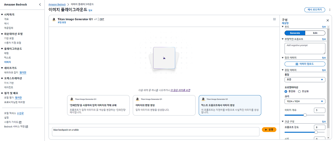
Task: Collapse 플레이그라운드 sidebar group
Action: pyautogui.click(x=2, y=49)
